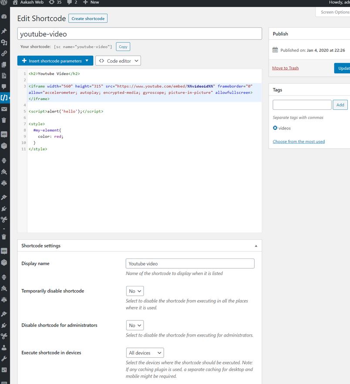Open the Code editor mode dropdown

point(118,61)
